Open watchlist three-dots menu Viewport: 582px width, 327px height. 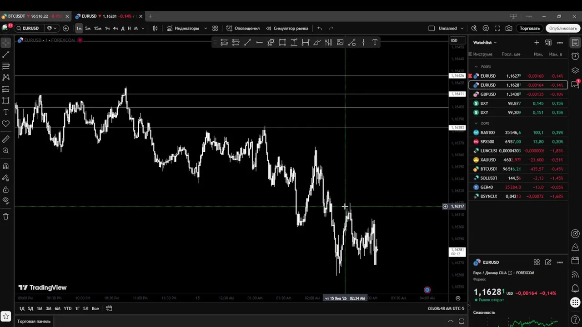560,42
